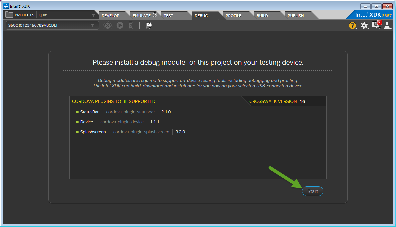396x227 pixels.
Task: Click the Crosswalk version 16 value
Action: (x=302, y=102)
